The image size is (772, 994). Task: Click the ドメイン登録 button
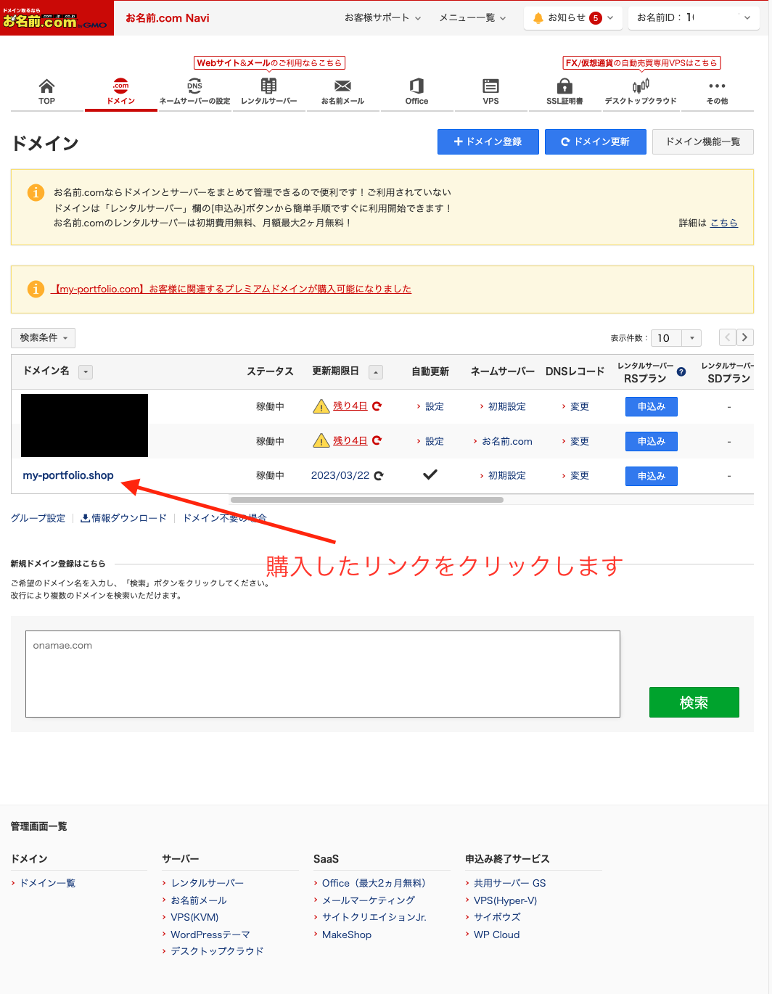(x=488, y=141)
